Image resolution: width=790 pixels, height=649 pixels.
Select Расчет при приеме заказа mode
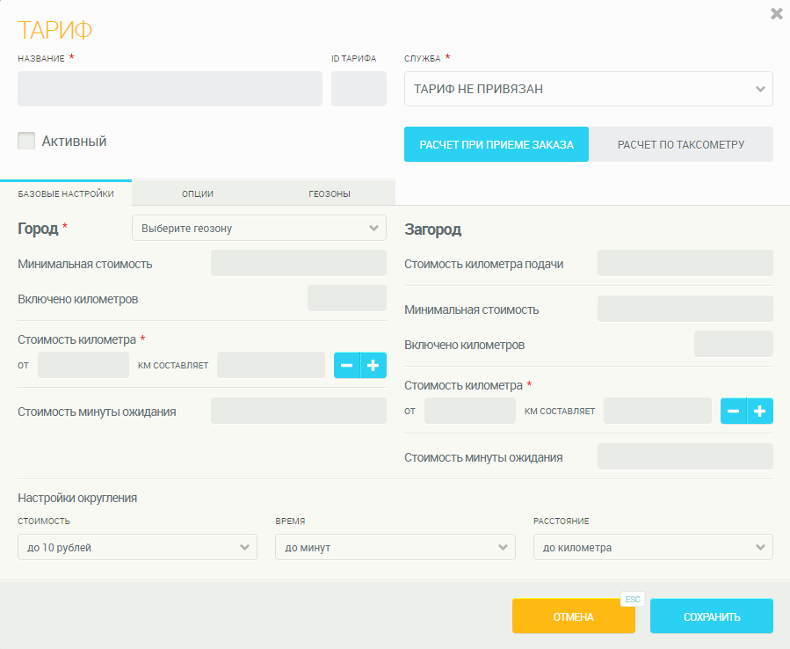pyautogui.click(x=496, y=144)
